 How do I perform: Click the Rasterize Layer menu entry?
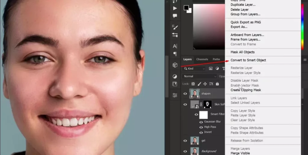pos(242,68)
